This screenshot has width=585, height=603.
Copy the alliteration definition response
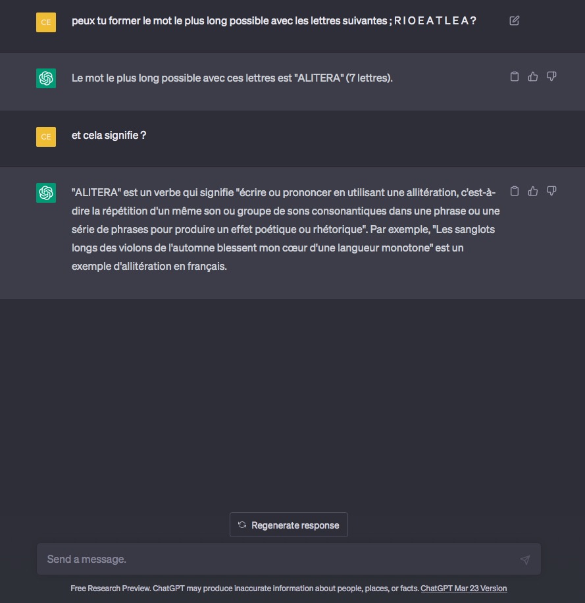tap(515, 191)
